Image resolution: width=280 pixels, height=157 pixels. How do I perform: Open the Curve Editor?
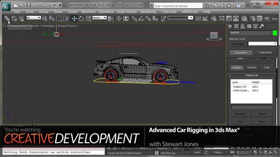[x=229, y=18]
